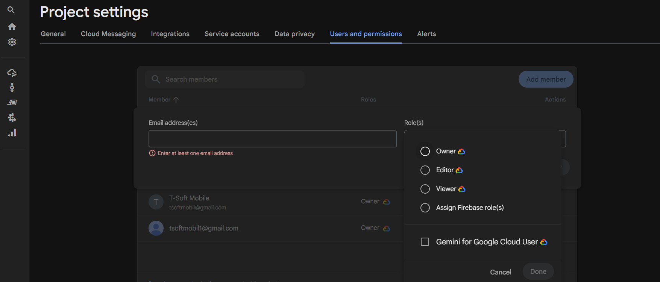Viewport: 660px width, 282px height.
Task: Click the error icon beside email warning
Action: [x=152, y=153]
